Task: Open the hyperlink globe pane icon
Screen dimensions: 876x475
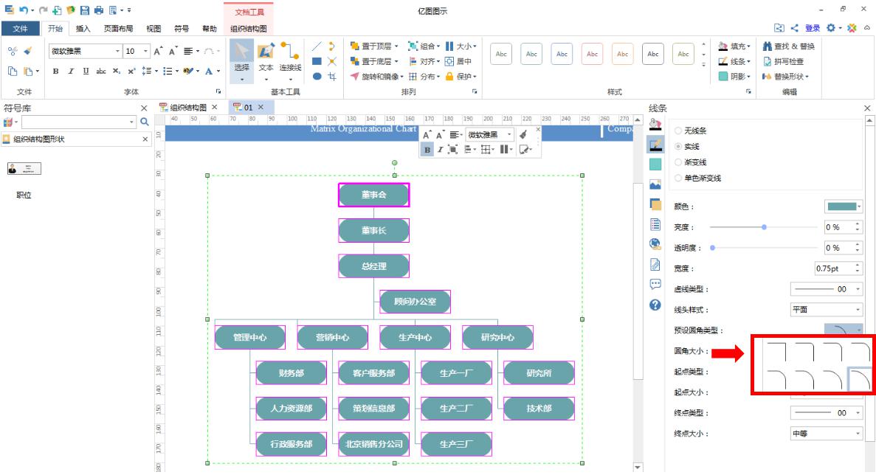Action: (655, 244)
